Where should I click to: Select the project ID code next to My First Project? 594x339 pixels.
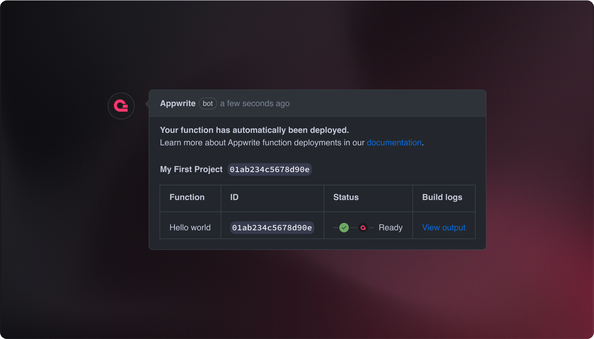coord(270,169)
